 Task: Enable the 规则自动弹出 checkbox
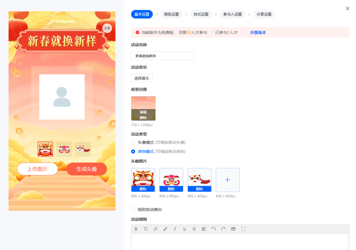click(133, 209)
